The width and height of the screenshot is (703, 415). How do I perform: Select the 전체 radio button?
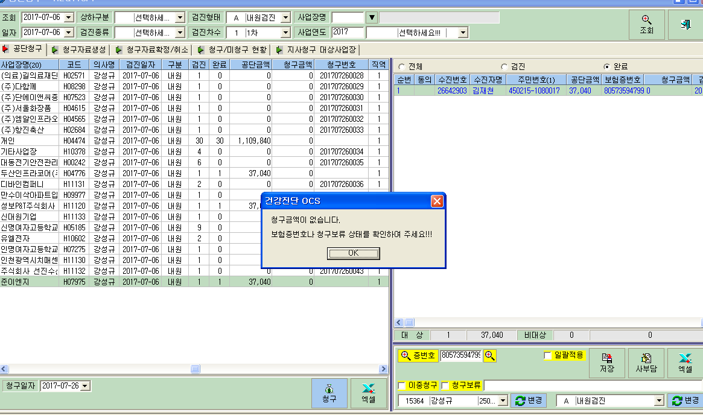402,67
